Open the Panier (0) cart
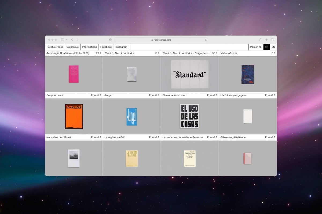Viewport: 322px width, 214px height. click(x=256, y=47)
